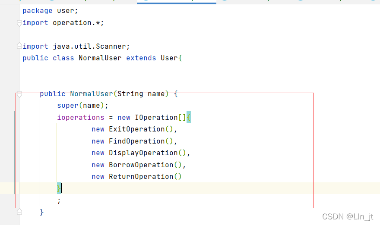Toggle the fold end marker beside 'import java.util.Scanner'
This screenshot has height=225, width=380.
19,46
